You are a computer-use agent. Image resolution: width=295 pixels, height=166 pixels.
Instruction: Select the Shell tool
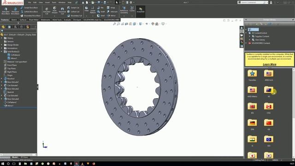pyautogui.click(x=101, y=16)
